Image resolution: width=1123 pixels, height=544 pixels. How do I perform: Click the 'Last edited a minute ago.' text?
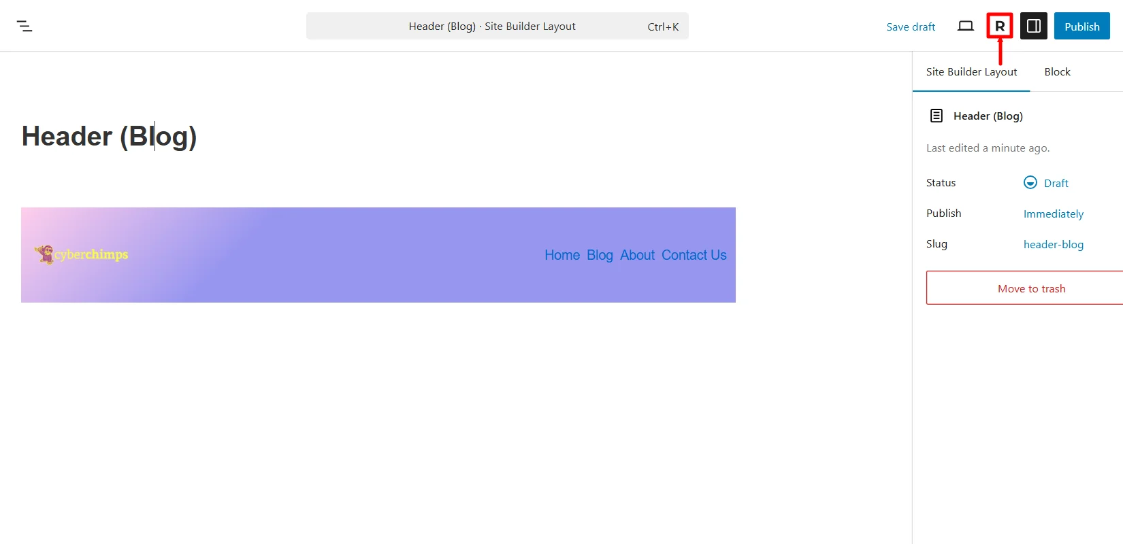988,148
